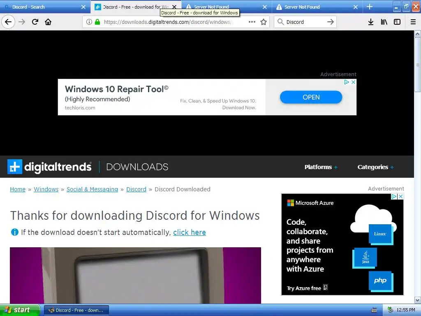Click the page scrollbar up arrow
Image resolution: width=421 pixels, height=316 pixels.
point(417,34)
